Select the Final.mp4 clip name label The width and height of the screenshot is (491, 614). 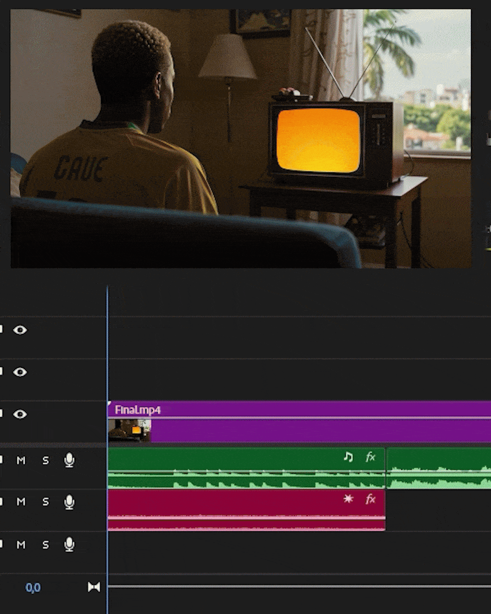(x=137, y=410)
